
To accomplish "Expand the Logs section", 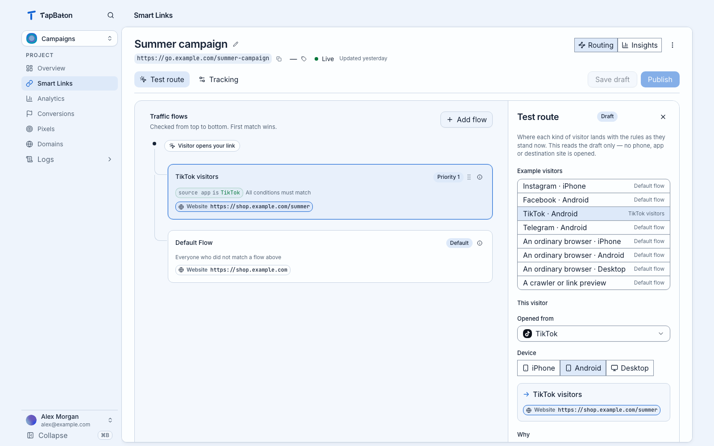I will [70, 159].
